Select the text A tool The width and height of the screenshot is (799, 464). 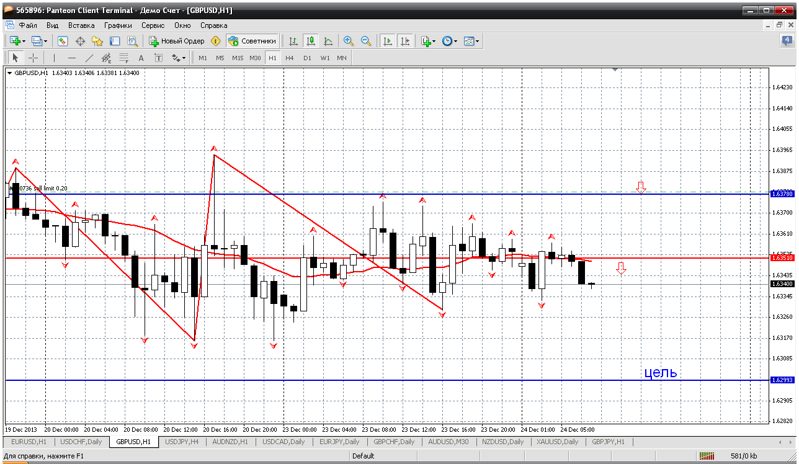coord(141,58)
